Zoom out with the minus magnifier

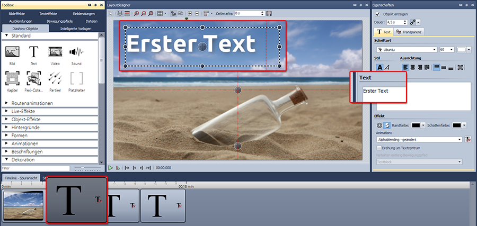coord(144,14)
